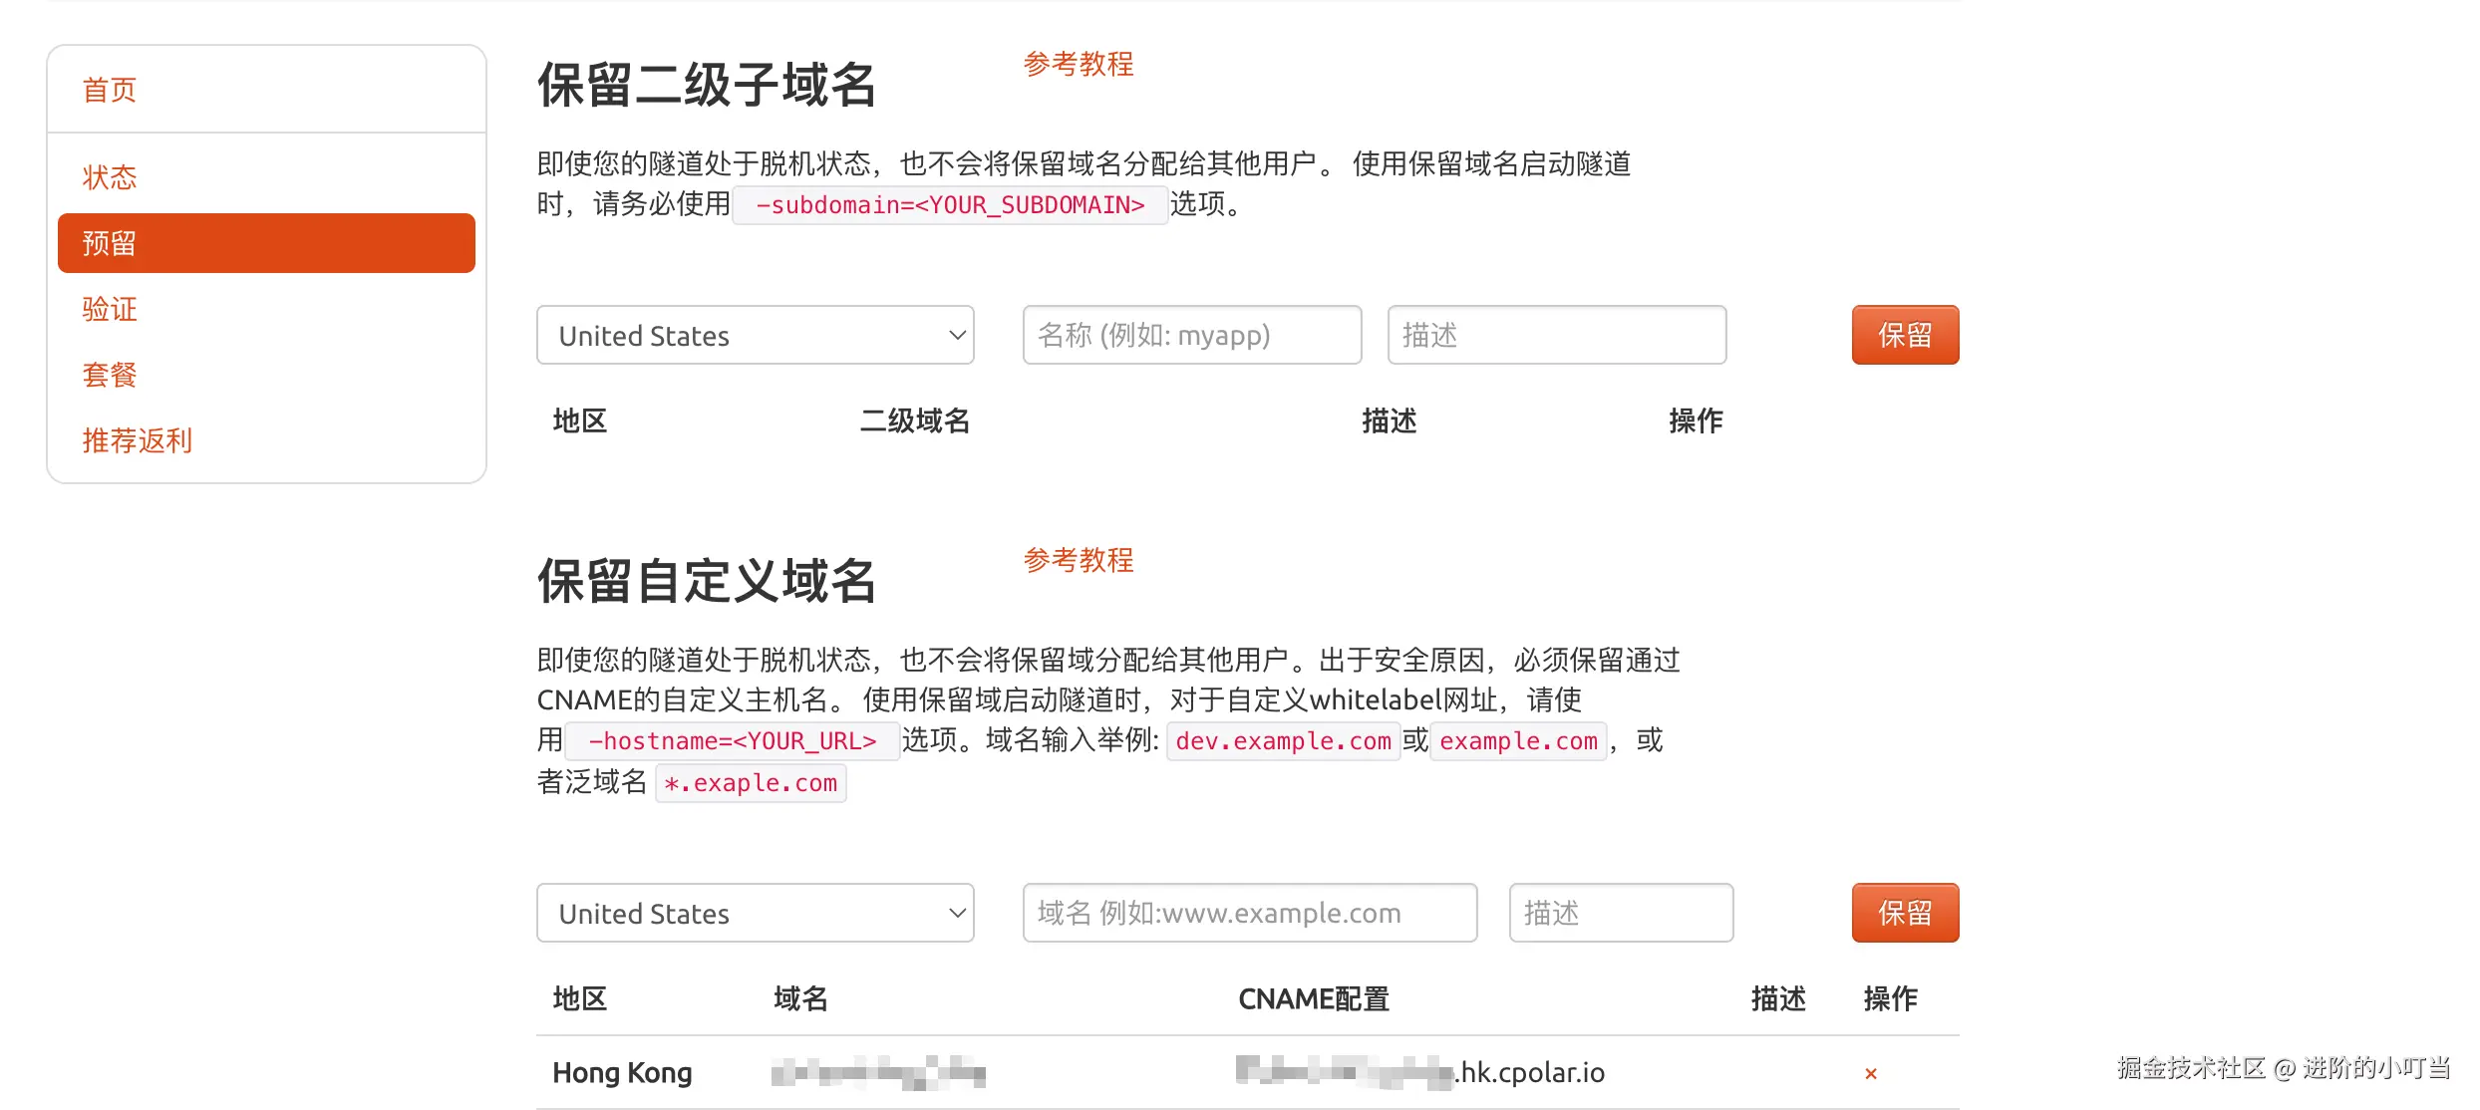Viewport: 2480px width, 1110px height.
Task: Open the 验证 section
Action: coord(110,309)
